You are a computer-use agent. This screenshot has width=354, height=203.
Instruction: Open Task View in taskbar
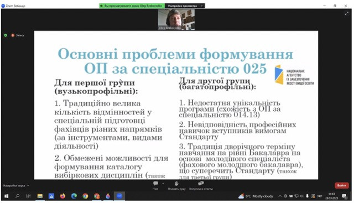28,196
